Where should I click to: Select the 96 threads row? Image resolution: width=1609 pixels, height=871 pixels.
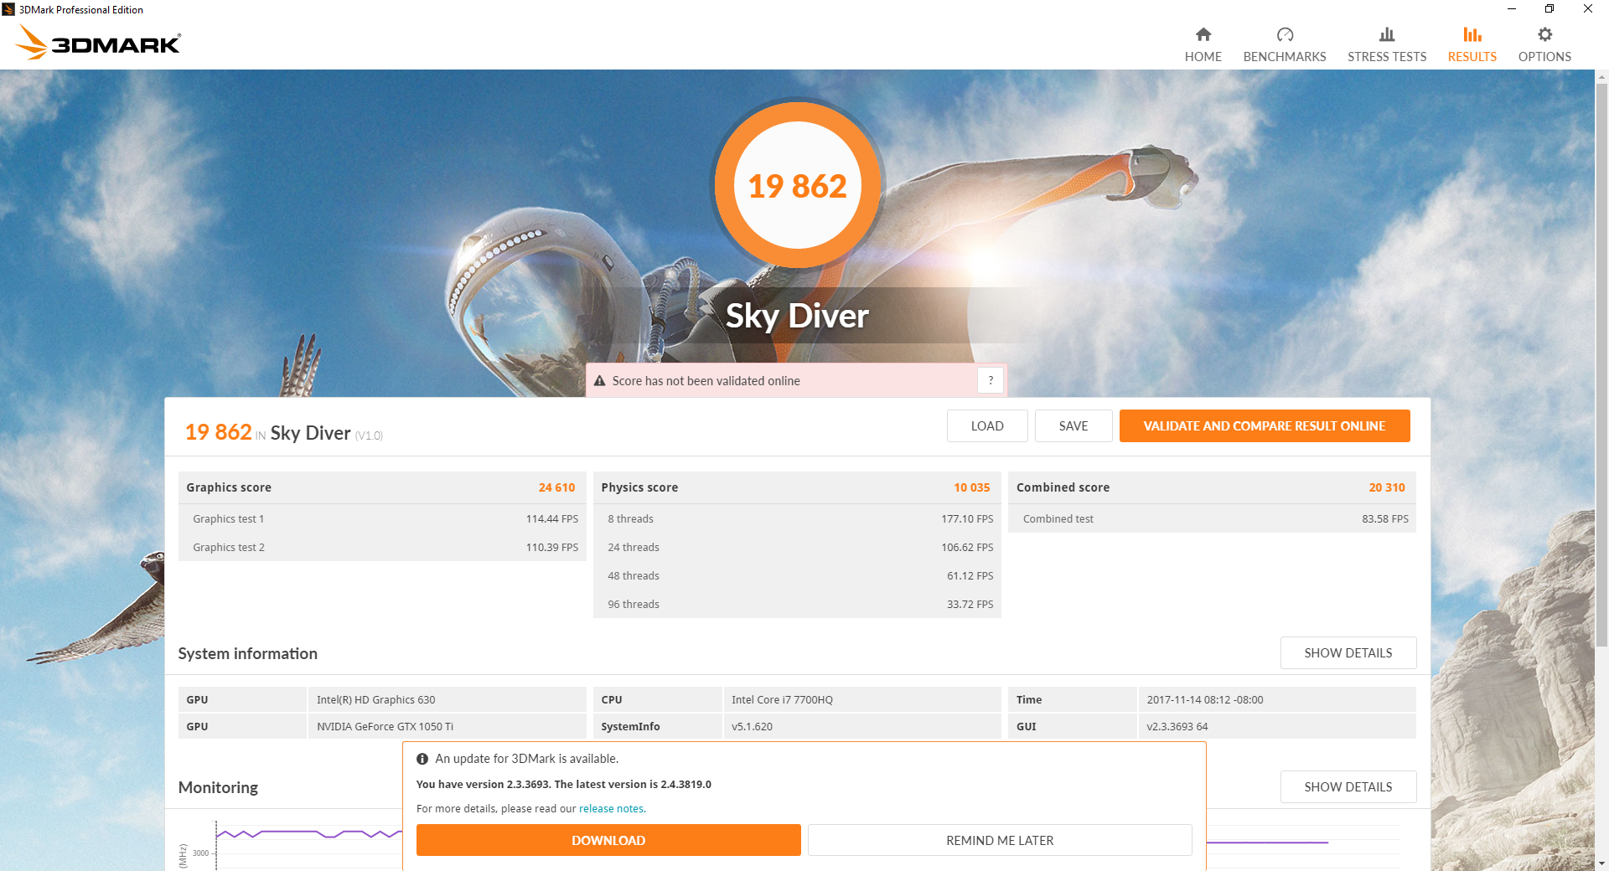(x=797, y=604)
